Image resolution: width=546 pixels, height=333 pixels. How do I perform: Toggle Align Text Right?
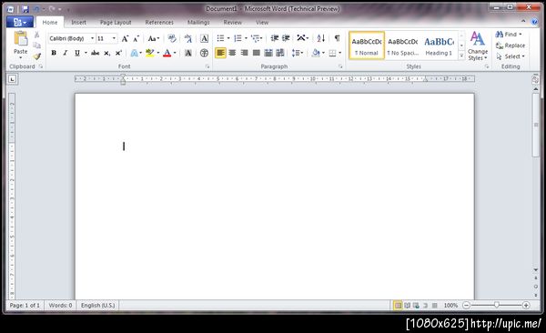[244, 53]
